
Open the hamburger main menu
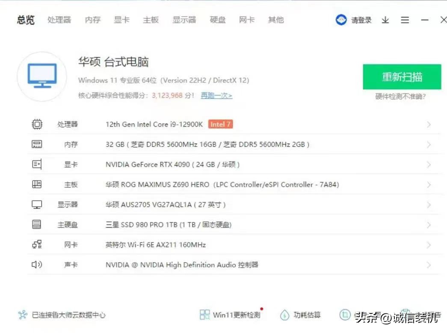(405, 20)
